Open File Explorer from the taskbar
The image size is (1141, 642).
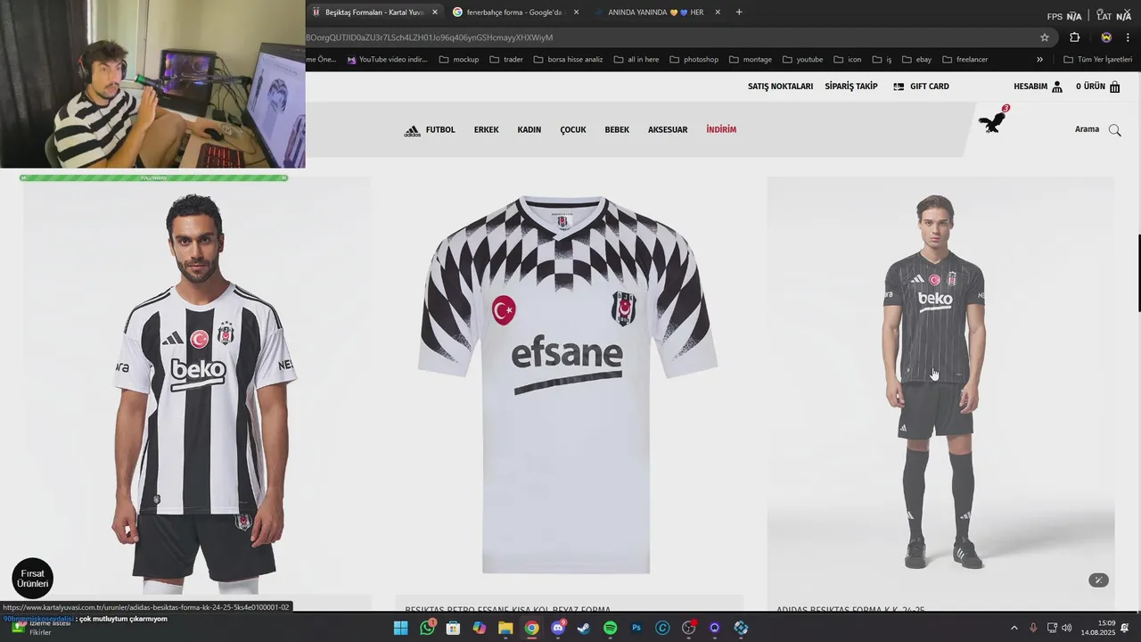pos(505,628)
